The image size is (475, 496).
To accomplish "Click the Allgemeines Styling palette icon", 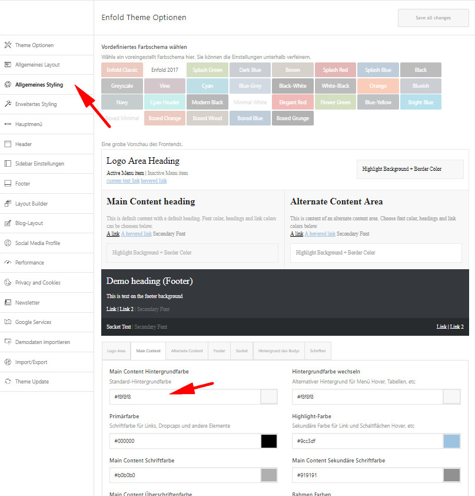I will tap(8, 84).
